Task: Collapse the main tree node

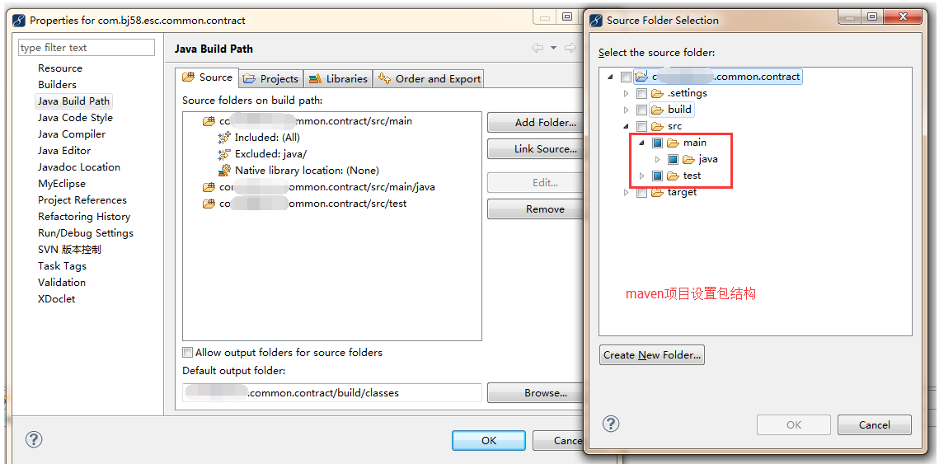Action: [642, 143]
